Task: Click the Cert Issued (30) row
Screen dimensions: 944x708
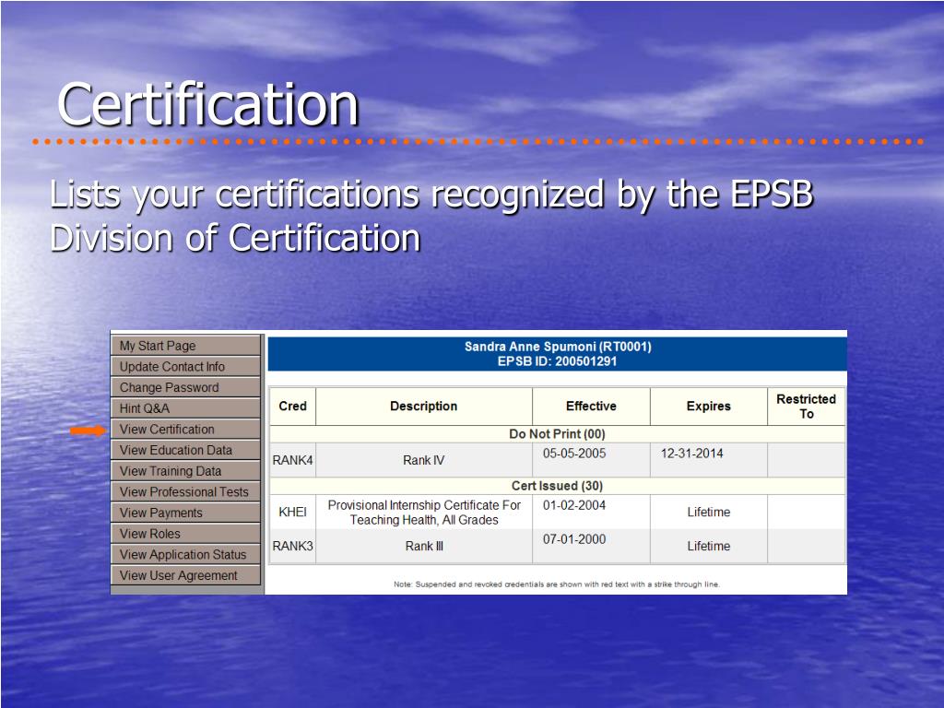Action: click(x=558, y=486)
